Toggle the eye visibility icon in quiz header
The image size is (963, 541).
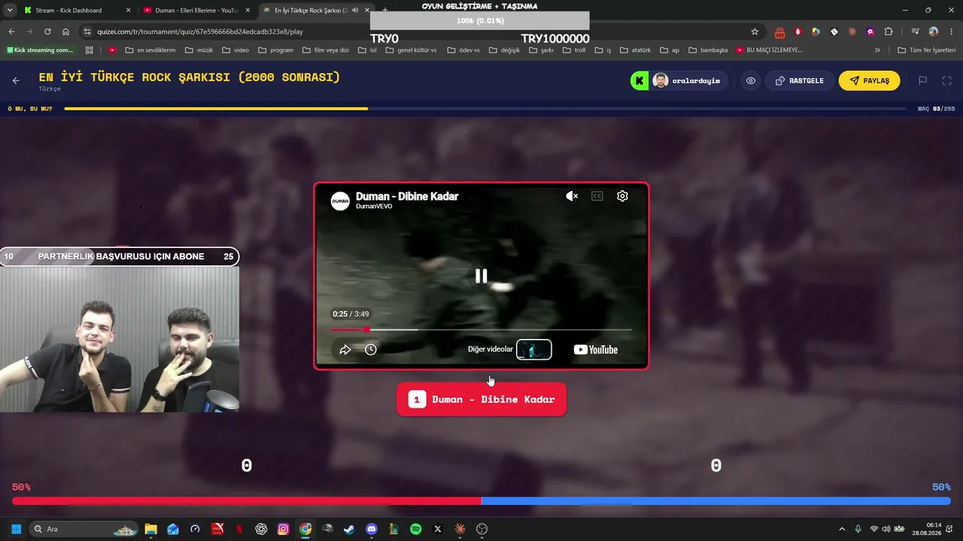[x=750, y=81]
